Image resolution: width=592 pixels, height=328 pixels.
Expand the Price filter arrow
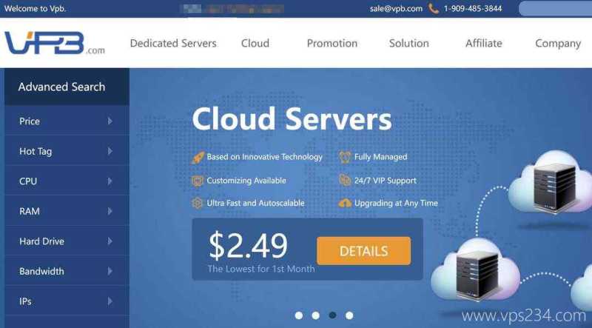click(x=110, y=121)
